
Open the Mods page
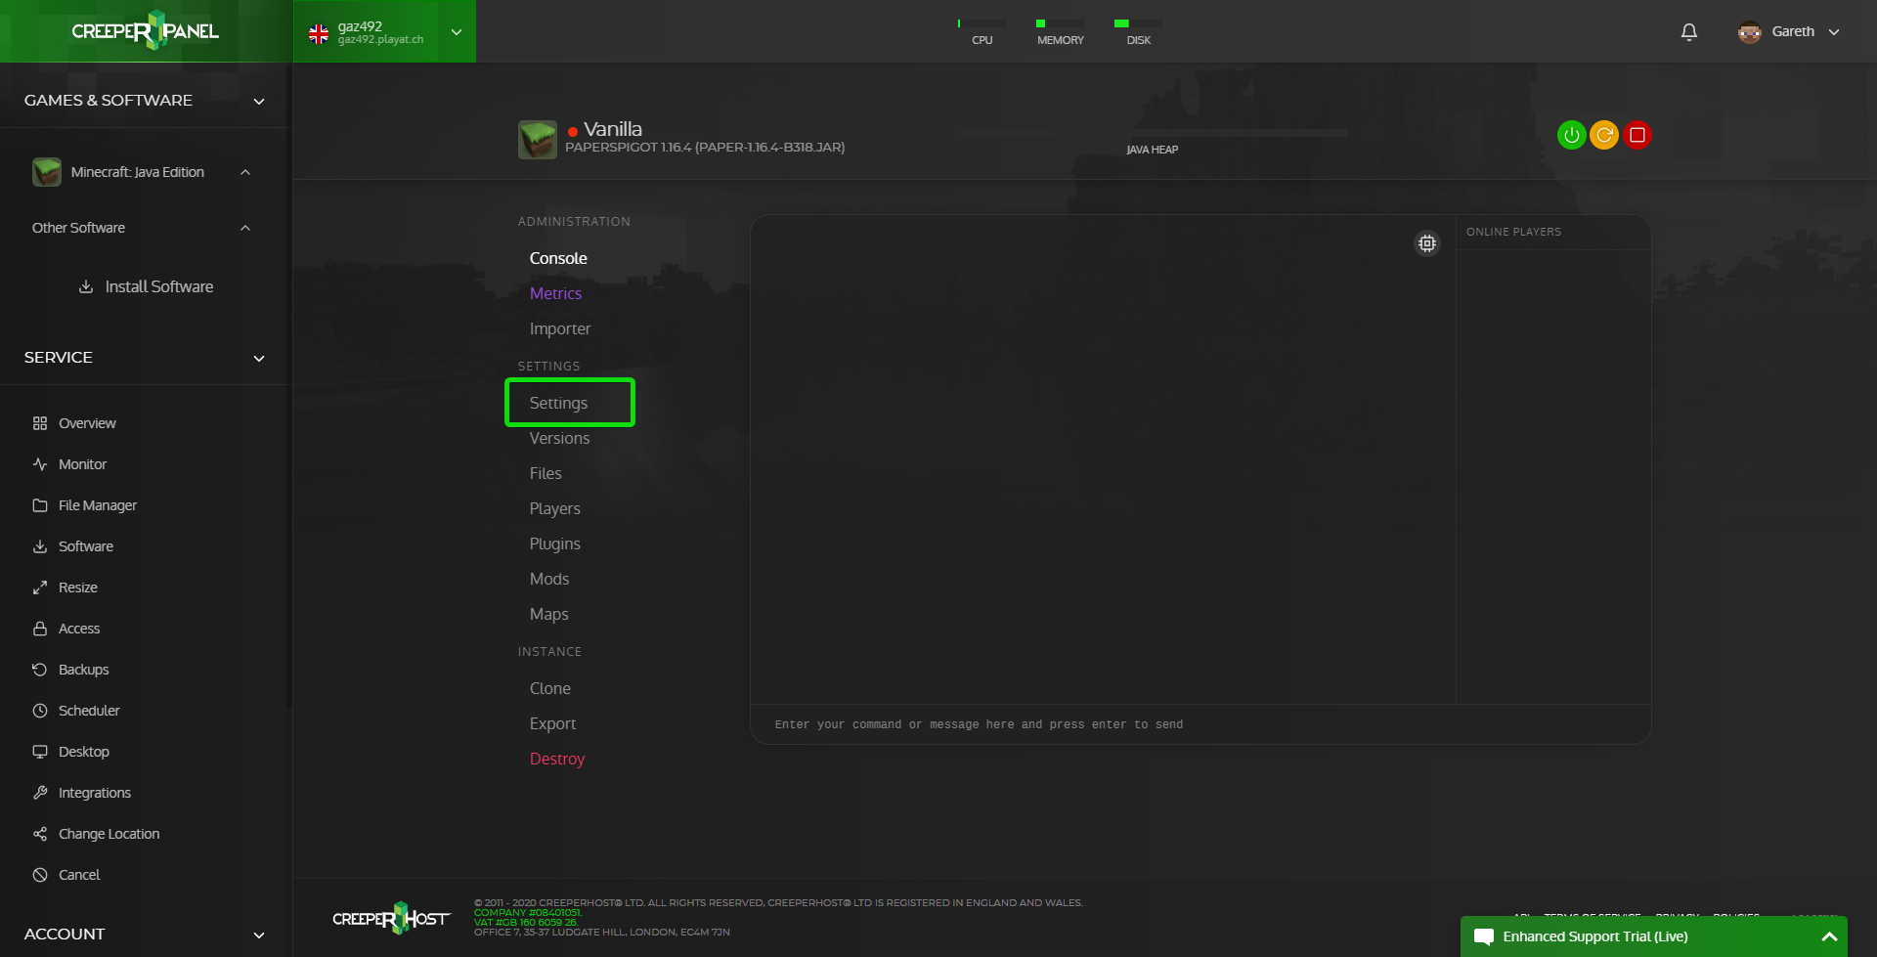point(549,579)
